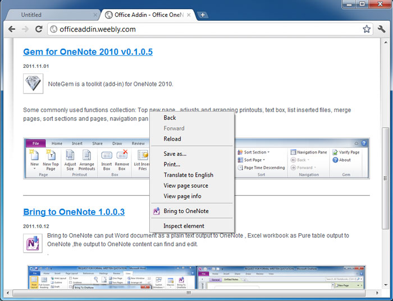Open a new tab with the plus button
The height and width of the screenshot is (301, 393).
pos(203,15)
